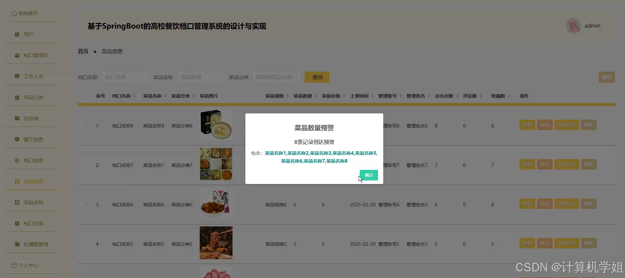Click 修改 for row 档口名称8
The image size is (625, 278).
[545, 125]
